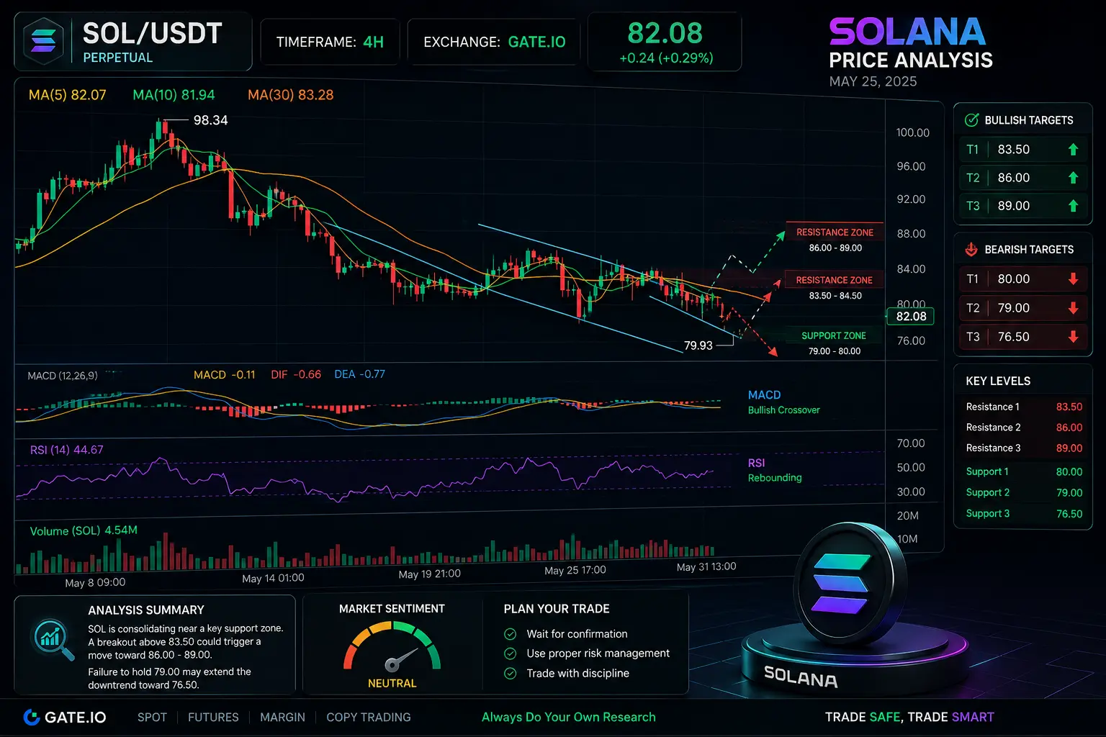Click the check icon beside Trade with discipline
This screenshot has height=737, width=1106.
(x=511, y=674)
